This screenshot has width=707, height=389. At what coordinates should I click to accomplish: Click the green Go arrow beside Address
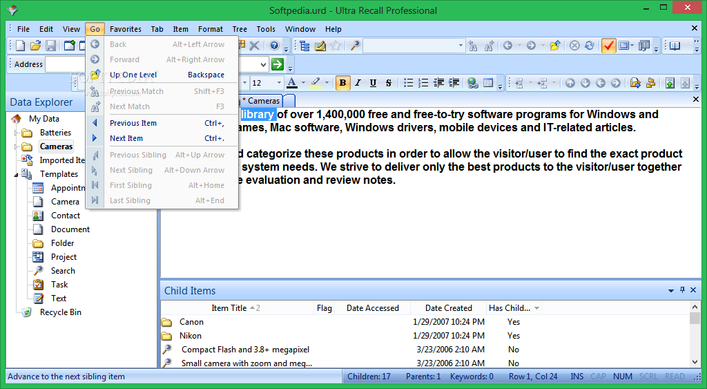pos(278,64)
